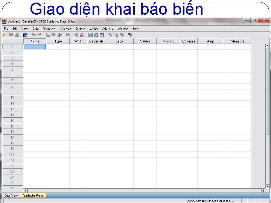Click the Name column header
271x203 pixels.
[35, 41]
